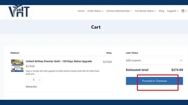Click Proceed to Checkout button
Screen dimensions: 188x105
click(154, 81)
